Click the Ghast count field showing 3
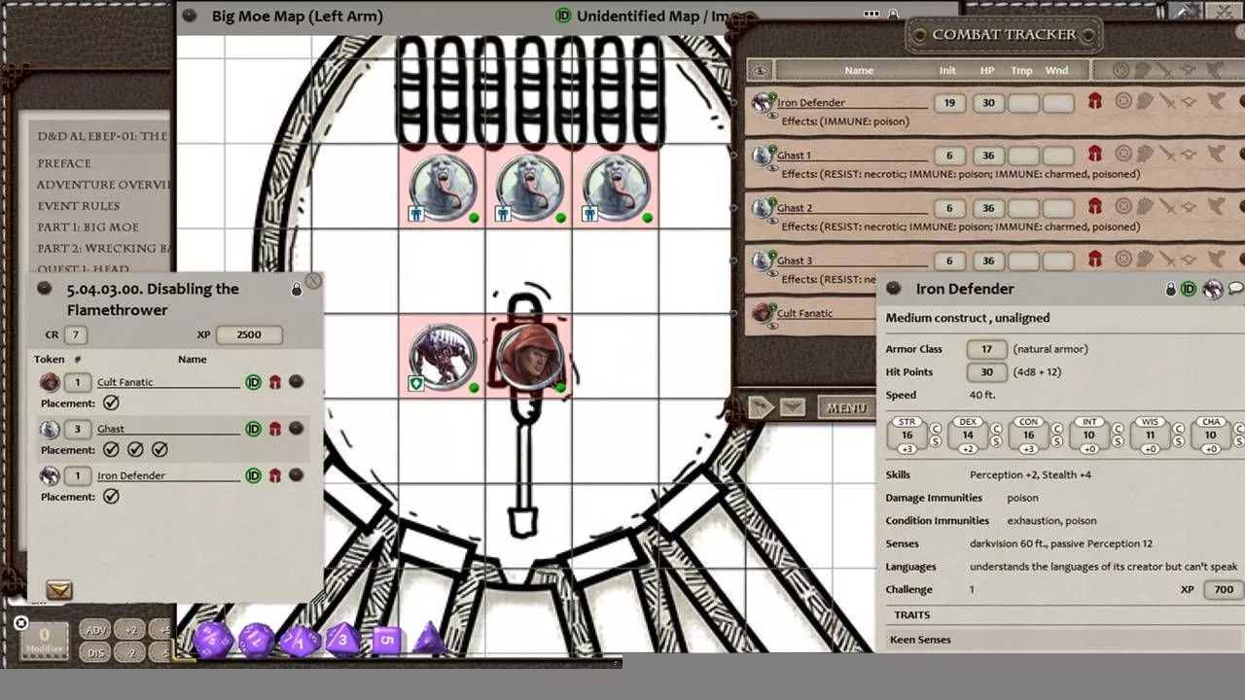Viewport: 1245px width, 700px height. [x=78, y=429]
